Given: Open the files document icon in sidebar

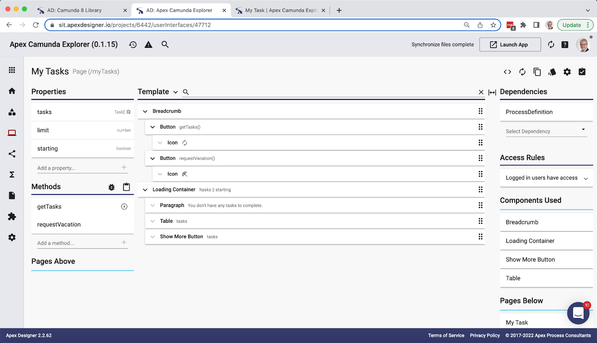Looking at the screenshot, I should pos(12,196).
